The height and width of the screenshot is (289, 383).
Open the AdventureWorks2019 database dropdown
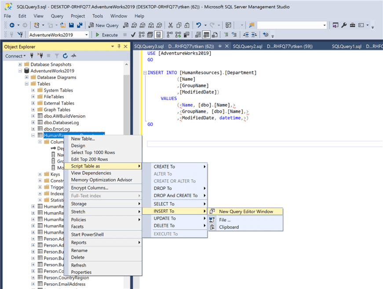87,35
